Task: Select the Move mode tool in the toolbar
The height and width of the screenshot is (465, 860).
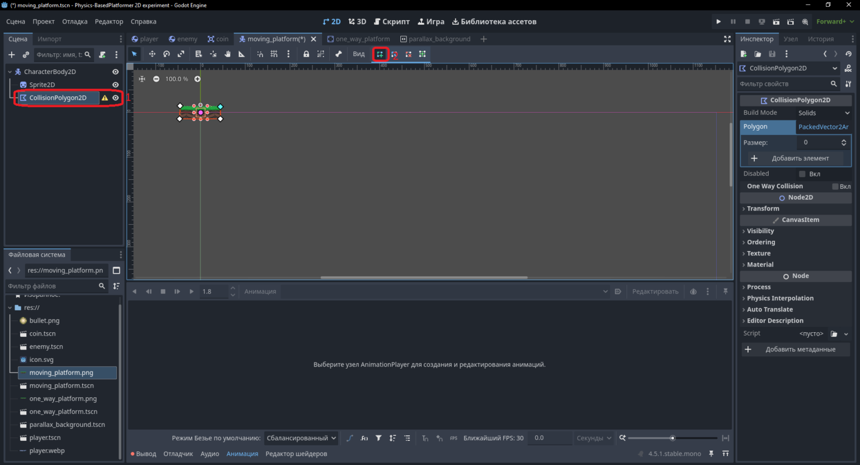Action: (152, 54)
